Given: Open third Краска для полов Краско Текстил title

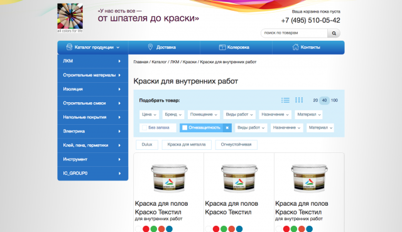Looking at the screenshot, I should pos(301,208).
